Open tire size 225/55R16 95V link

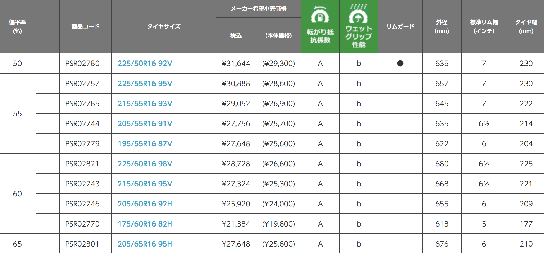click(x=145, y=84)
